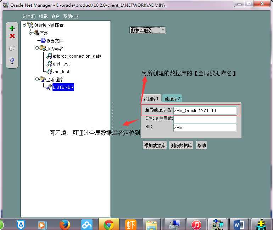Click the 删除数据库 button
273x230 pixels.
point(181,145)
